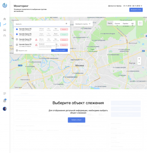Zoom out the map with minus

click(139, 63)
